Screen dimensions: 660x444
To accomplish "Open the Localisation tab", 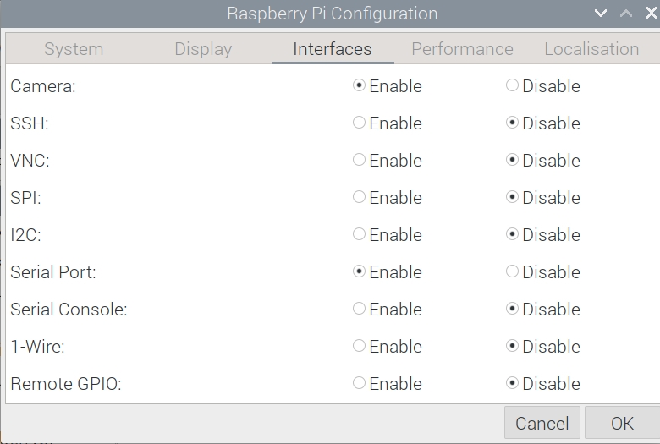I will (x=591, y=49).
